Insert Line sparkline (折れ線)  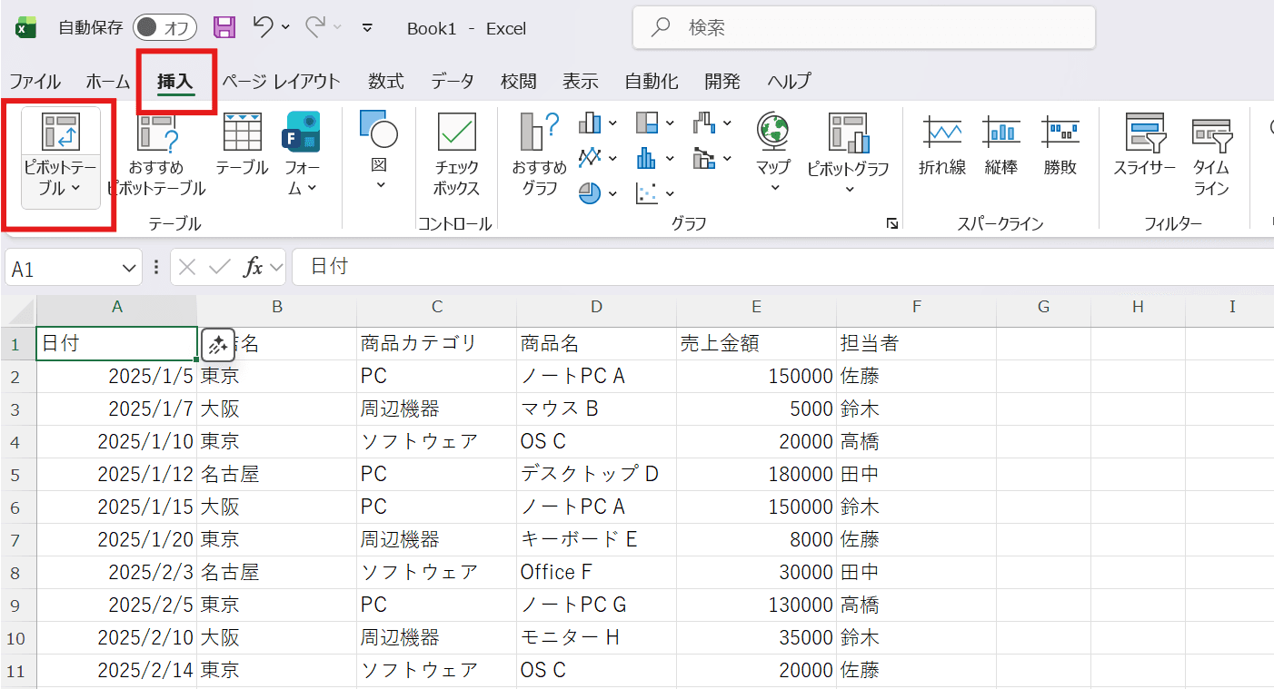(x=942, y=133)
